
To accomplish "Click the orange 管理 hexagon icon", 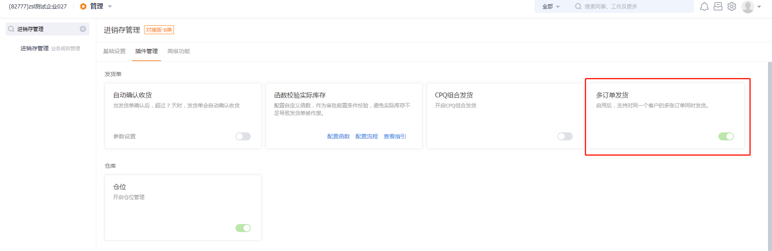I will (x=83, y=6).
